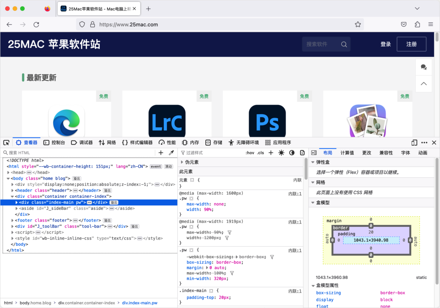
Task: Switch to the 调试器 tab
Action: [82, 143]
